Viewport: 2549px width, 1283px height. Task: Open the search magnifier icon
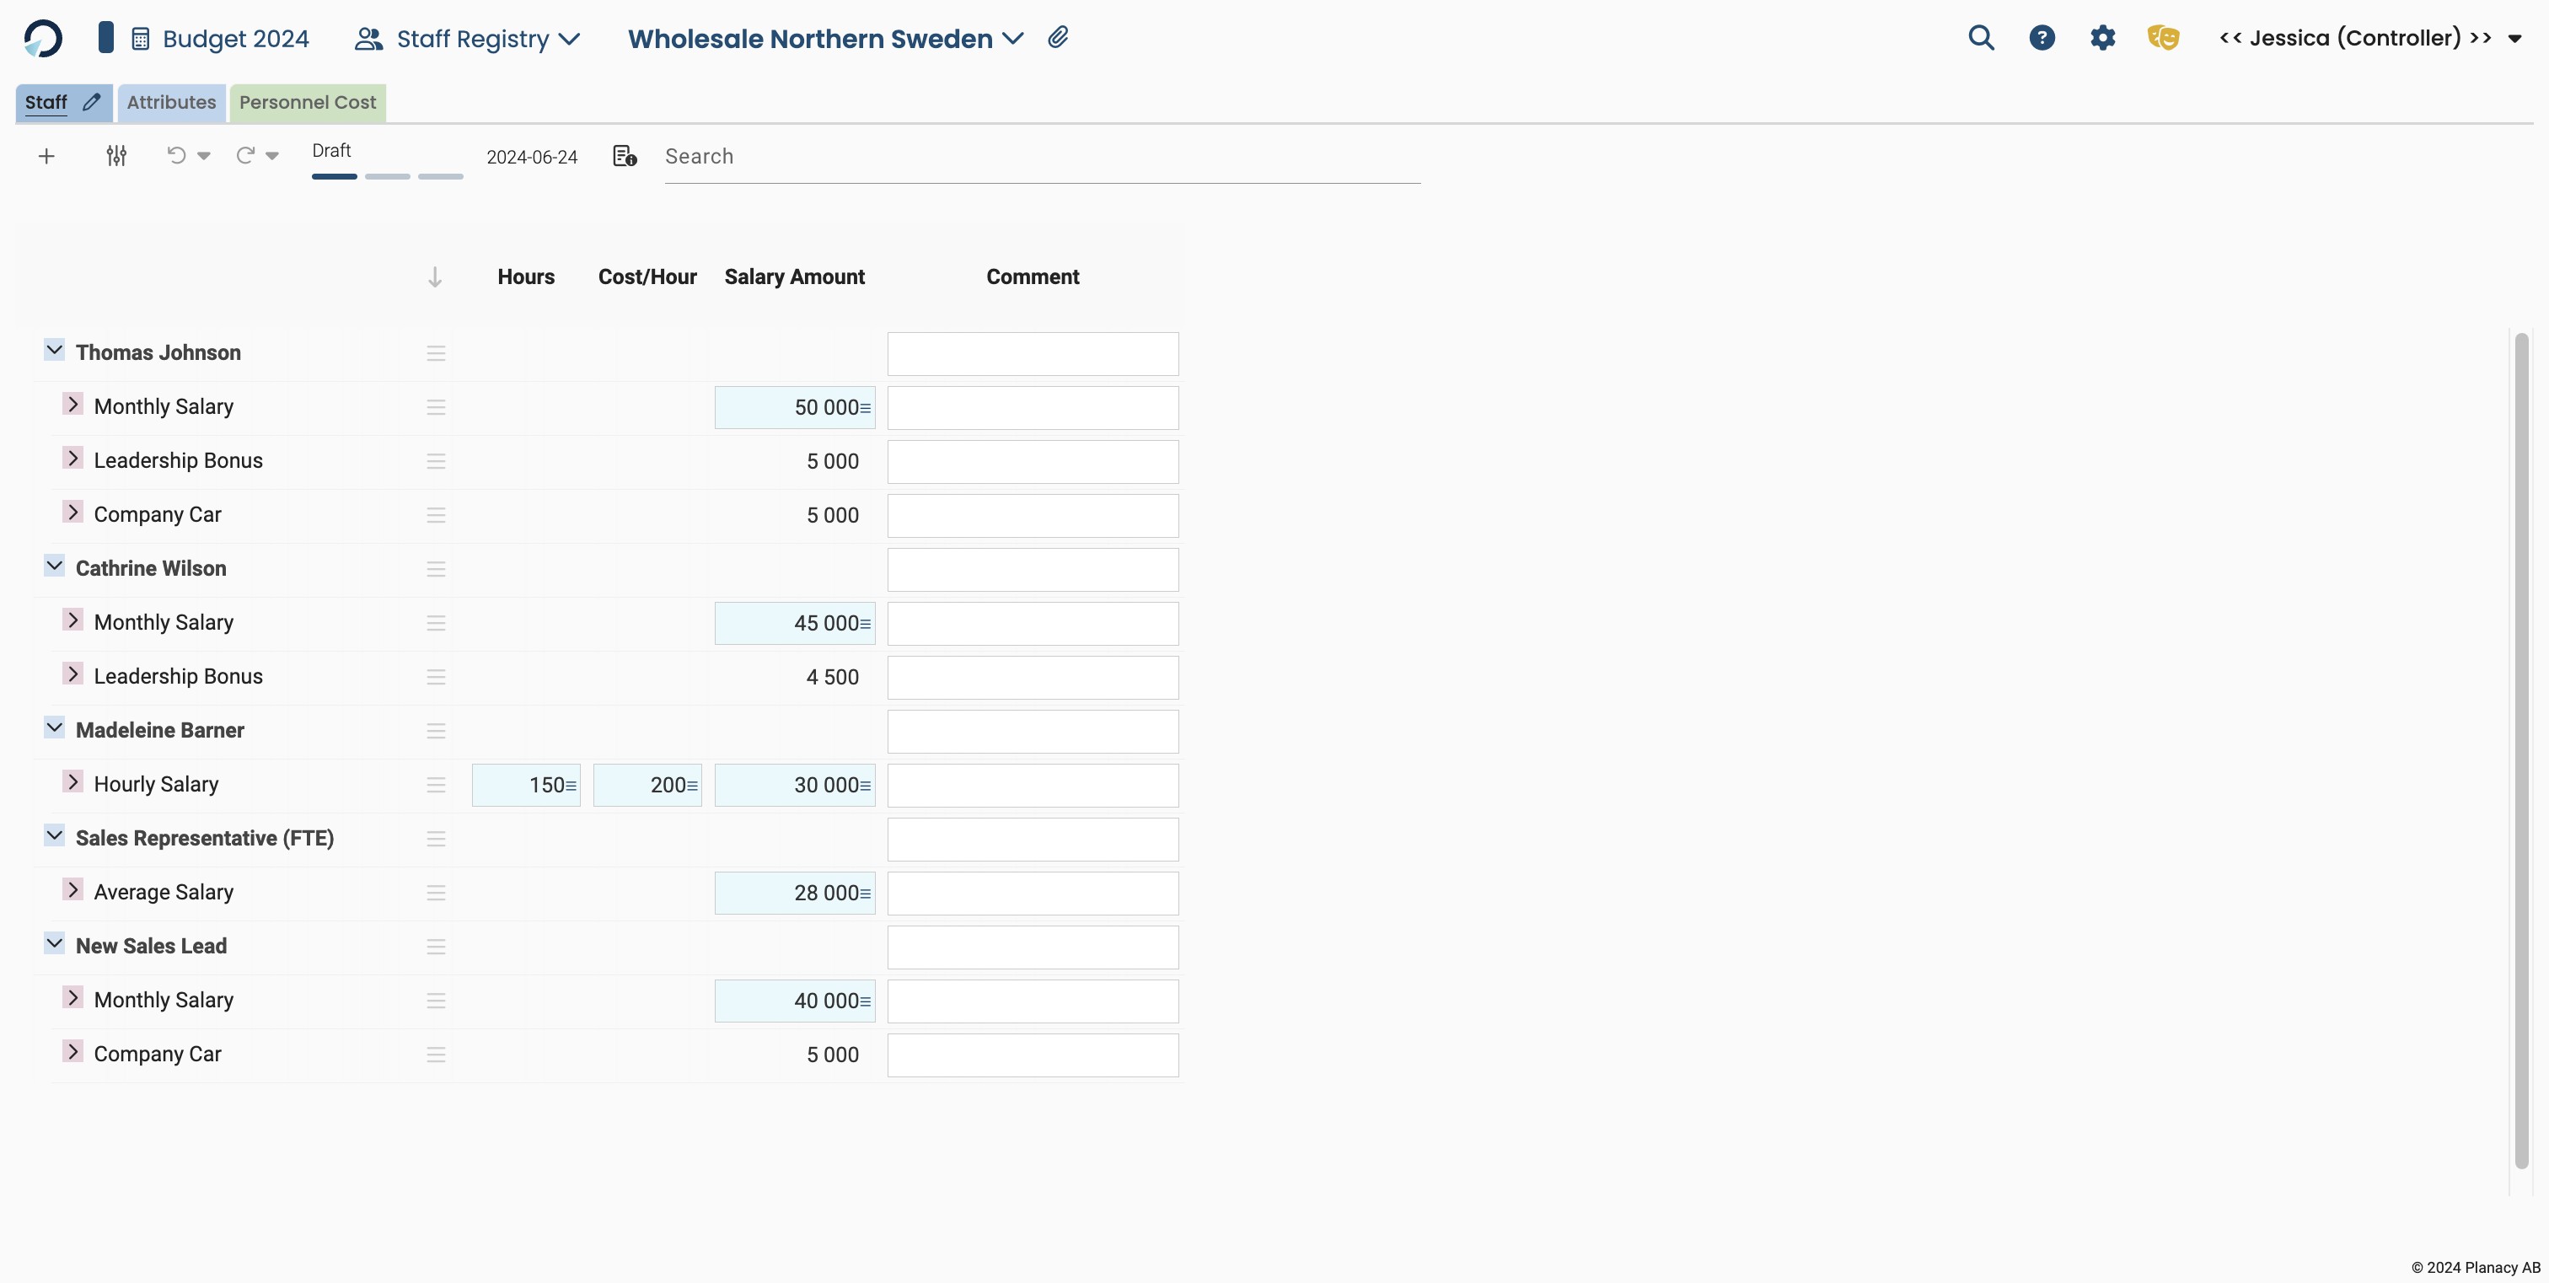pos(1980,38)
